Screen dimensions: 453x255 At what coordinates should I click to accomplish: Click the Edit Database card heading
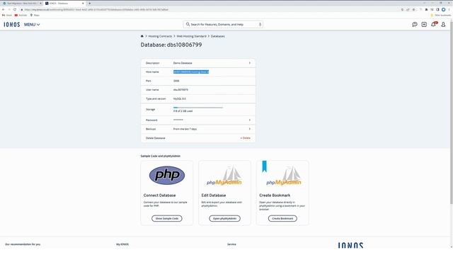(214, 195)
